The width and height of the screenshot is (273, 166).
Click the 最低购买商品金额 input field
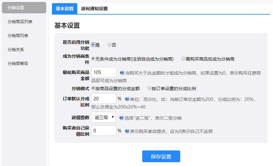(104, 72)
